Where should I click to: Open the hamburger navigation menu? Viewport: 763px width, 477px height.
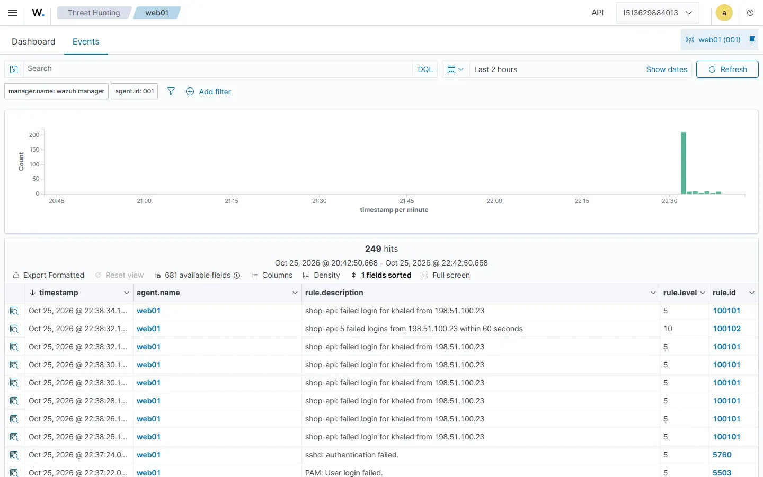[13, 13]
